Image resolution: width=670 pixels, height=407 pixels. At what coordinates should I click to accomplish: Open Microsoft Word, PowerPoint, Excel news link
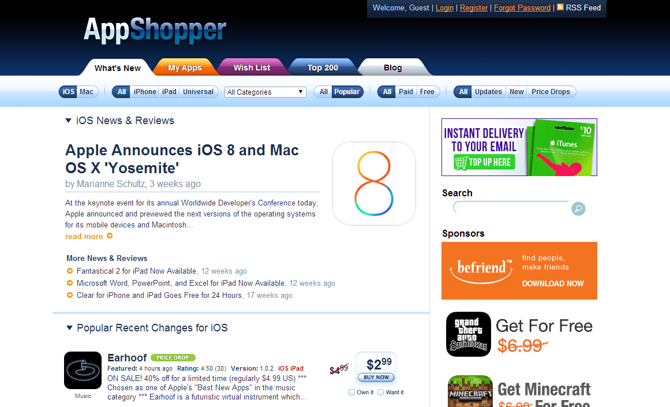tap(181, 283)
